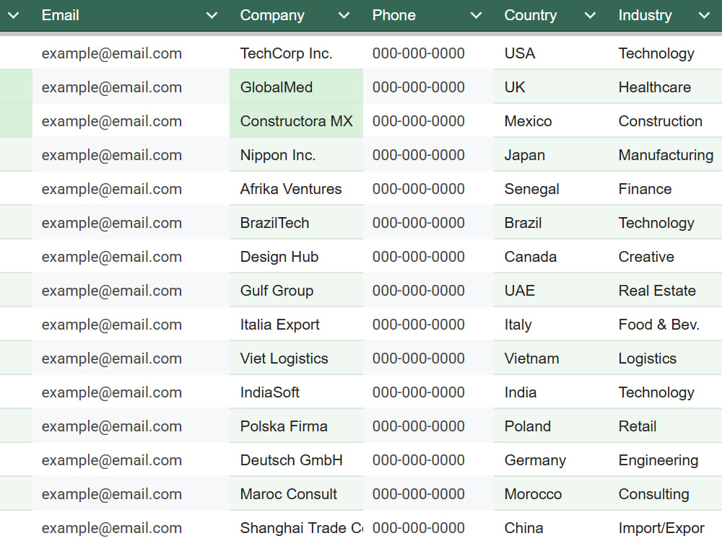The image size is (722, 541).
Task: Click the China country cell
Action: click(x=551, y=527)
